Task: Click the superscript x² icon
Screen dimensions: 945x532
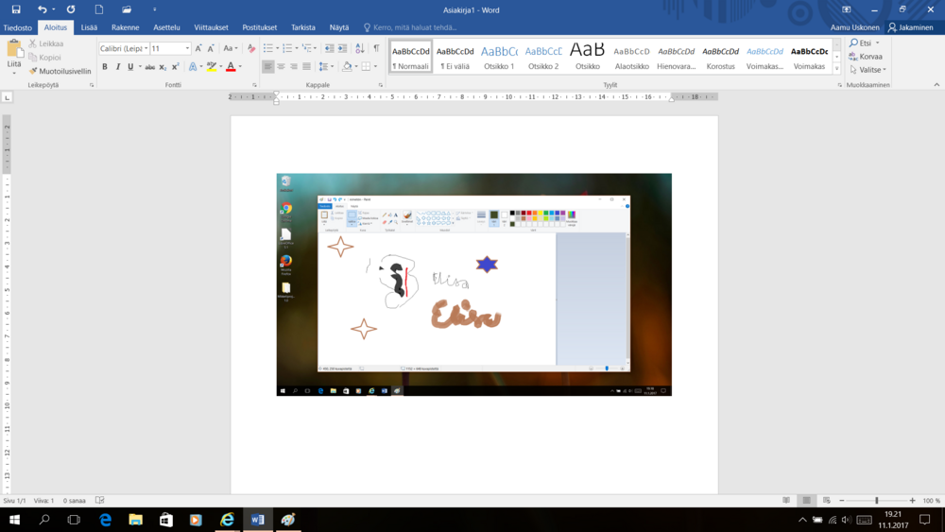Action: point(176,67)
